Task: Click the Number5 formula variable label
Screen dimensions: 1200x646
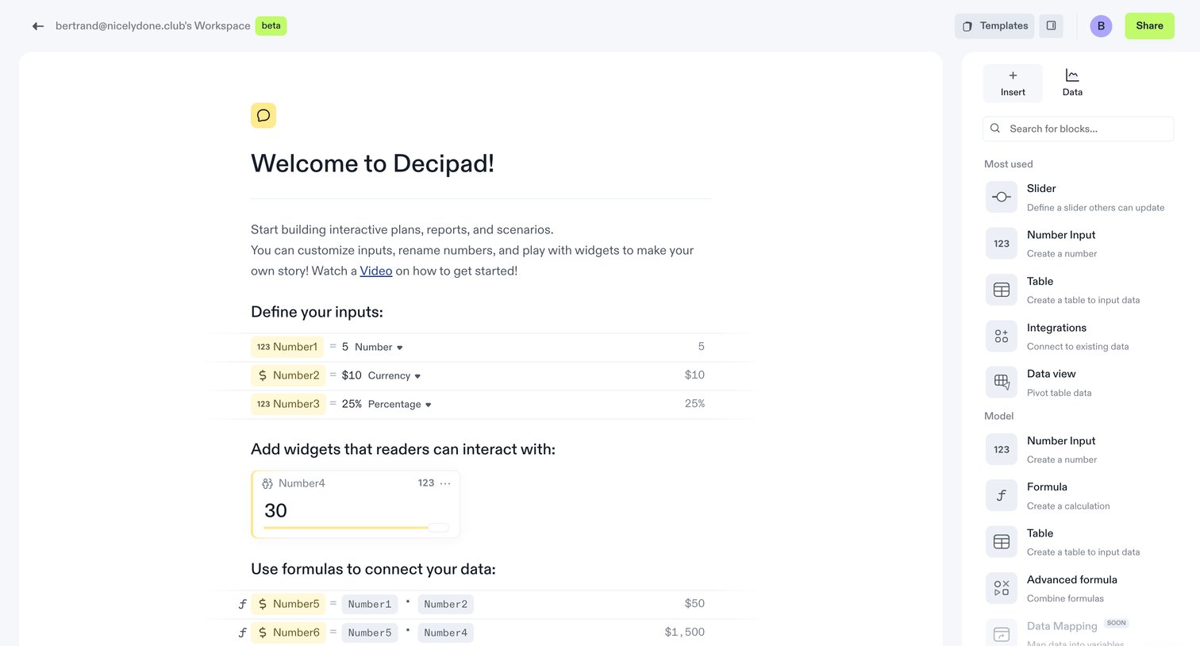Action: click(x=288, y=604)
